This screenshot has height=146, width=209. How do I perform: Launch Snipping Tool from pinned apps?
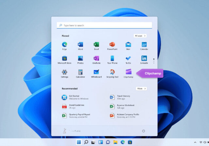point(112,72)
